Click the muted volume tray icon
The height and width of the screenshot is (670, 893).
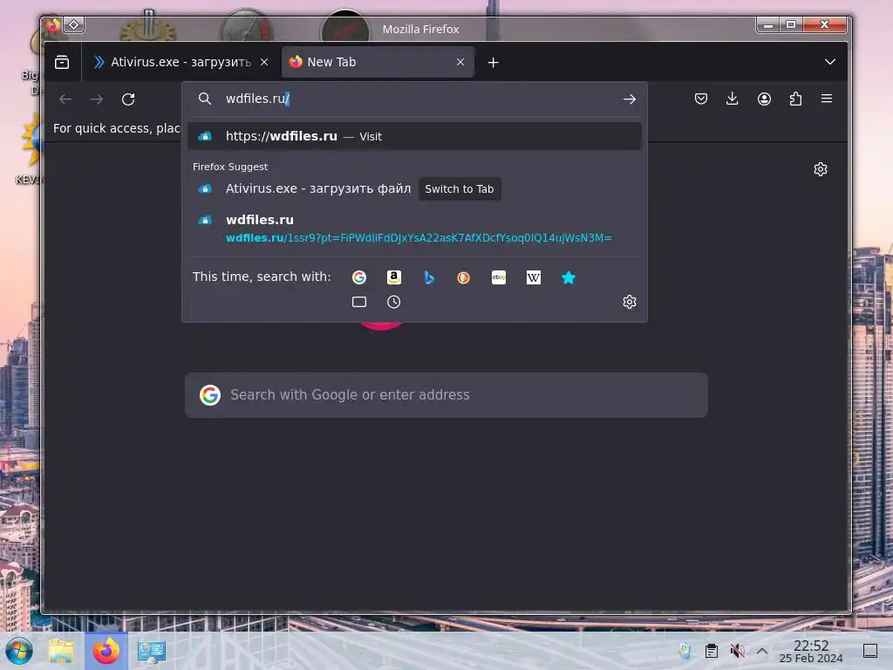click(x=737, y=651)
